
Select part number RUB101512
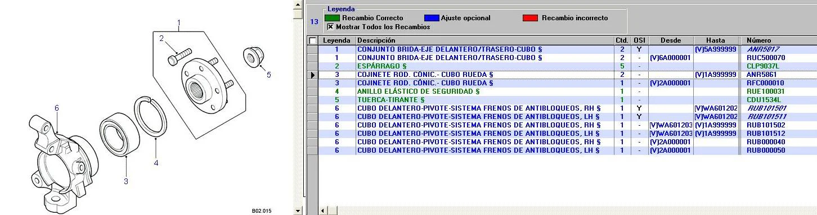click(x=765, y=134)
